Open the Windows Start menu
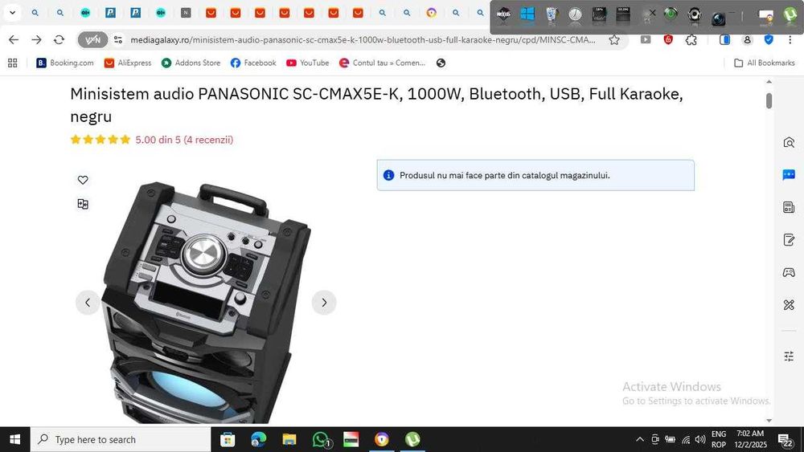Viewport: 804px width, 452px height. click(14, 439)
